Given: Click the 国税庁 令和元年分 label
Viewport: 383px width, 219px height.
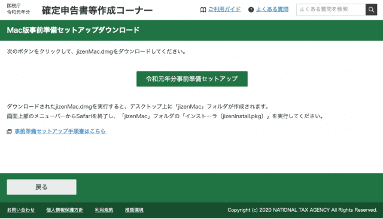Looking at the screenshot, I should [x=19, y=9].
